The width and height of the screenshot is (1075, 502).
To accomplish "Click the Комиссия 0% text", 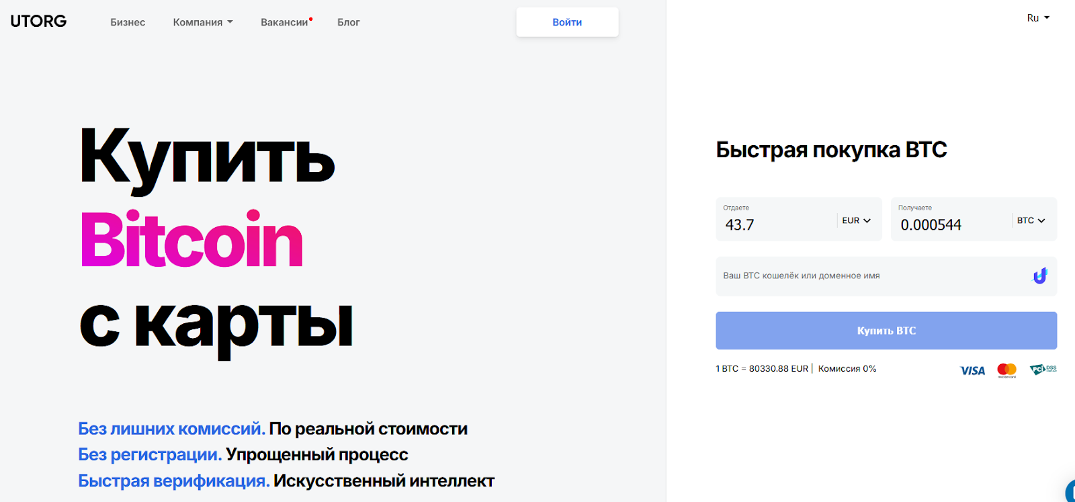I will coord(847,369).
